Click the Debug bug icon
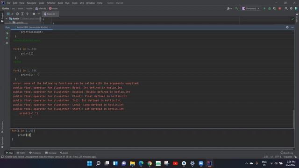 [270, 8]
